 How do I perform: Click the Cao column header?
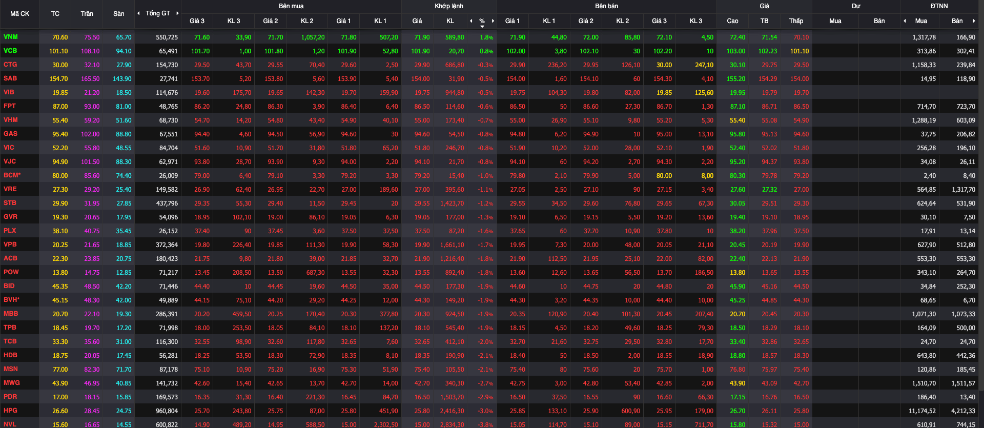coord(732,21)
